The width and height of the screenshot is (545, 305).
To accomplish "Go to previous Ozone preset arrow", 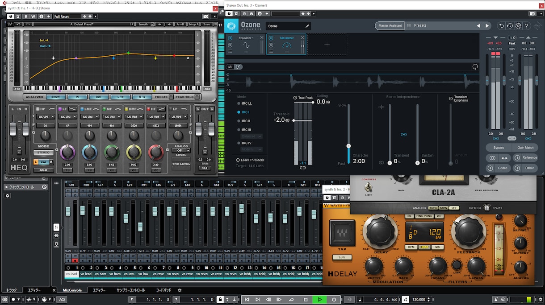I will coord(478,26).
